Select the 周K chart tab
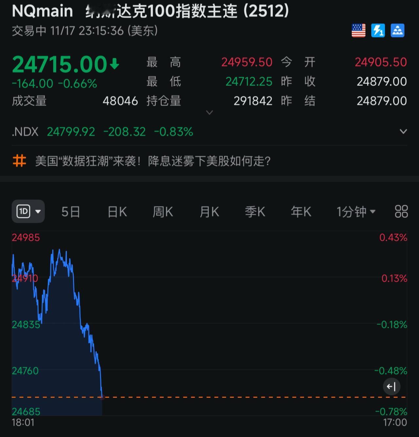The image size is (419, 437). point(163,212)
